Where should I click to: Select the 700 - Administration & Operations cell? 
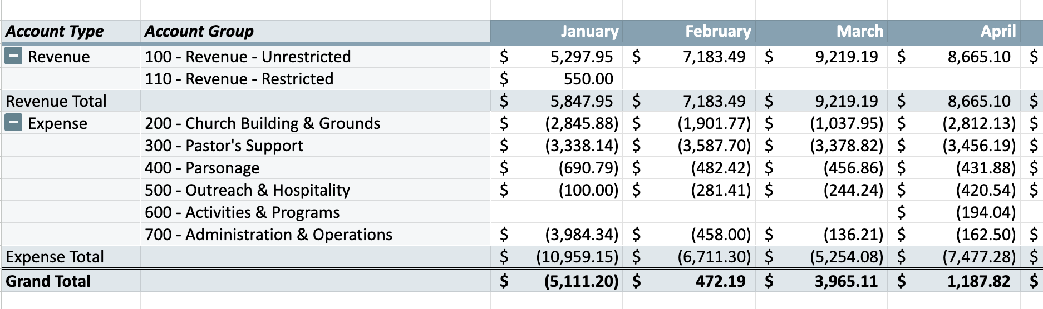[268, 235]
